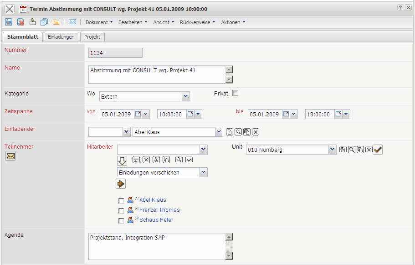Image resolution: width=415 pixels, height=265 pixels.
Task: Click the magnifier icon under Mitarbeiter dropdown
Action: point(179,160)
